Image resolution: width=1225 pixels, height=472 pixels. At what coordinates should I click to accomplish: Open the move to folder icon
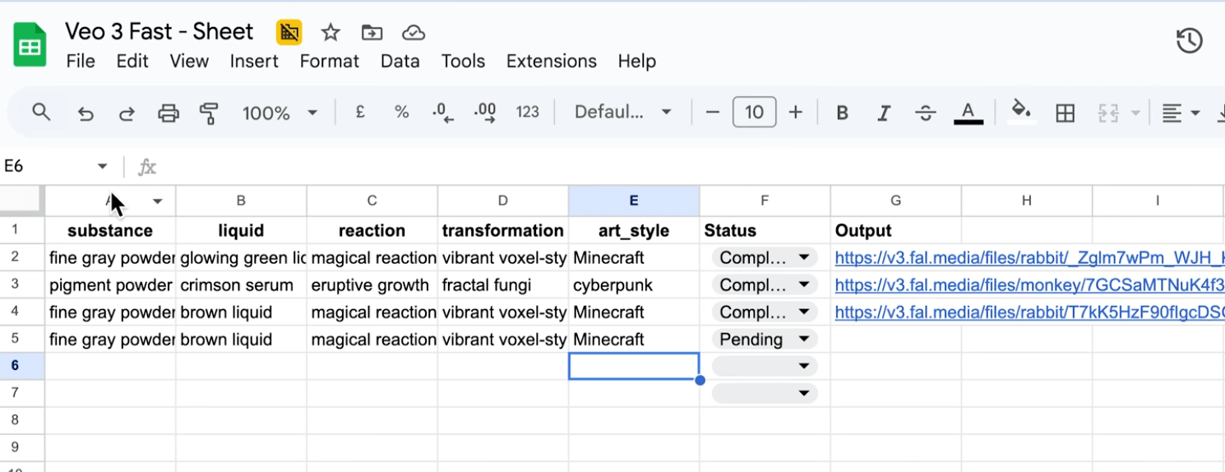372,32
